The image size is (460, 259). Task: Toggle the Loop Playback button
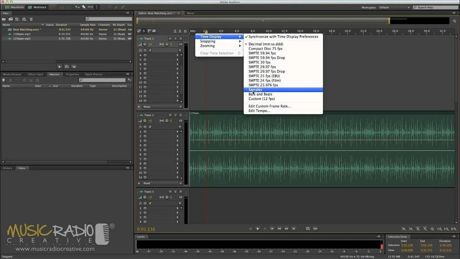pyautogui.click(x=308, y=228)
